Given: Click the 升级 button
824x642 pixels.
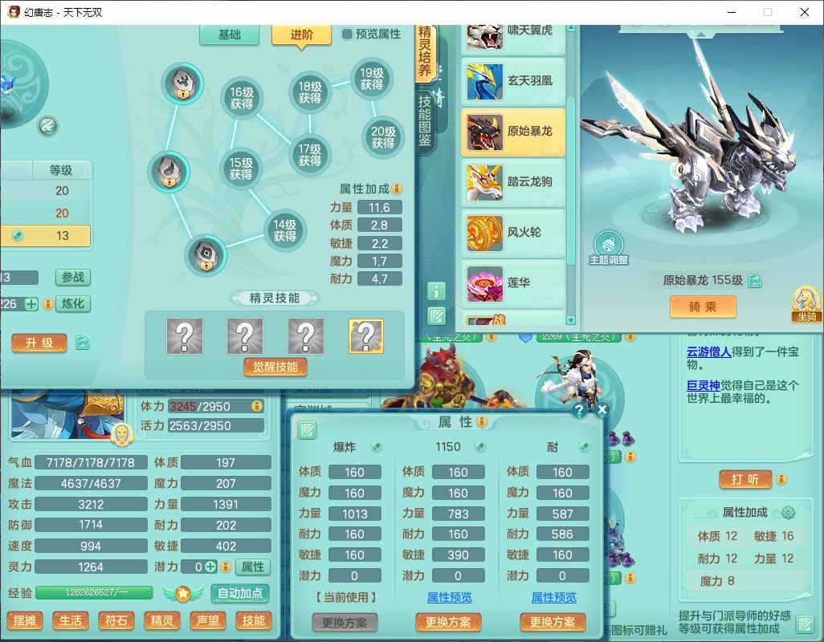Looking at the screenshot, I should [39, 343].
